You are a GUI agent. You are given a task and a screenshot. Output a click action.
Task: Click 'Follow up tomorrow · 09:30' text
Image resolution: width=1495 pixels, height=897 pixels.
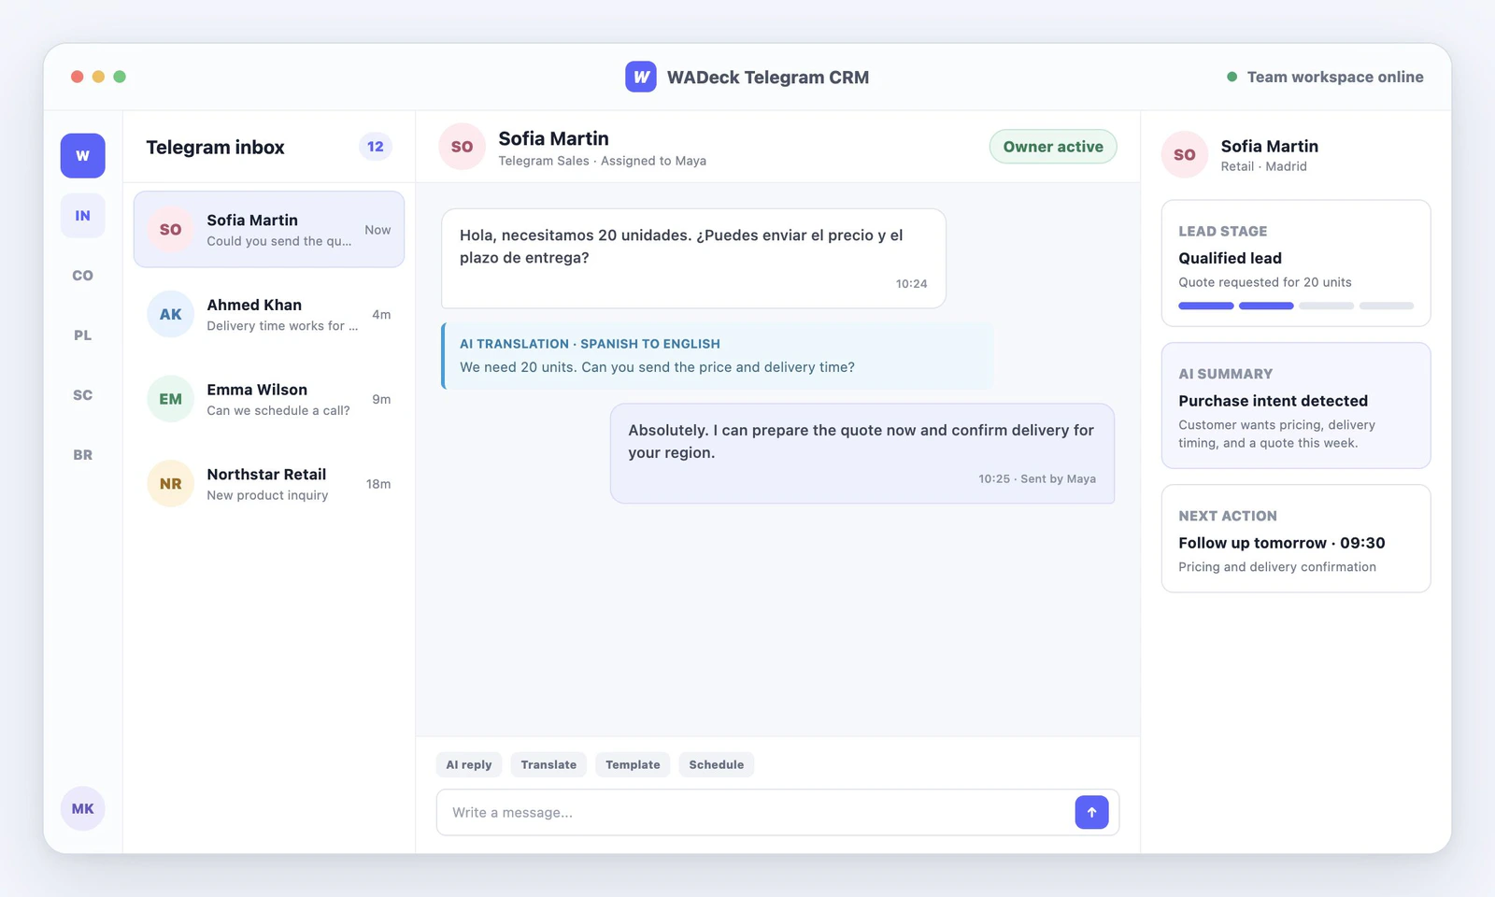pyautogui.click(x=1282, y=543)
